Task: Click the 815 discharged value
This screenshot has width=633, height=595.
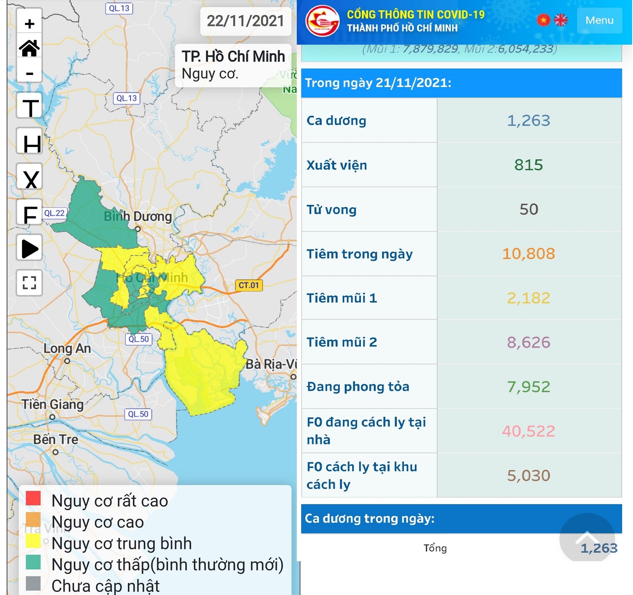Action: [x=529, y=165]
